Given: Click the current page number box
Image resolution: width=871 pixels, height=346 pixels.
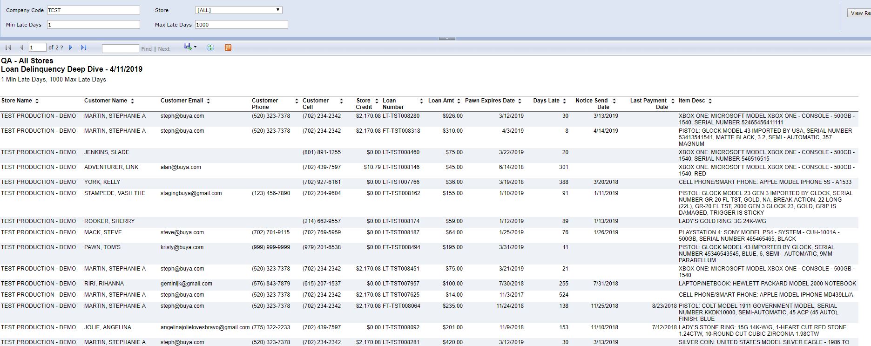Looking at the screenshot, I should coord(37,47).
